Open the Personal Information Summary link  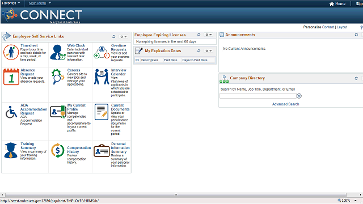[x=120, y=148]
